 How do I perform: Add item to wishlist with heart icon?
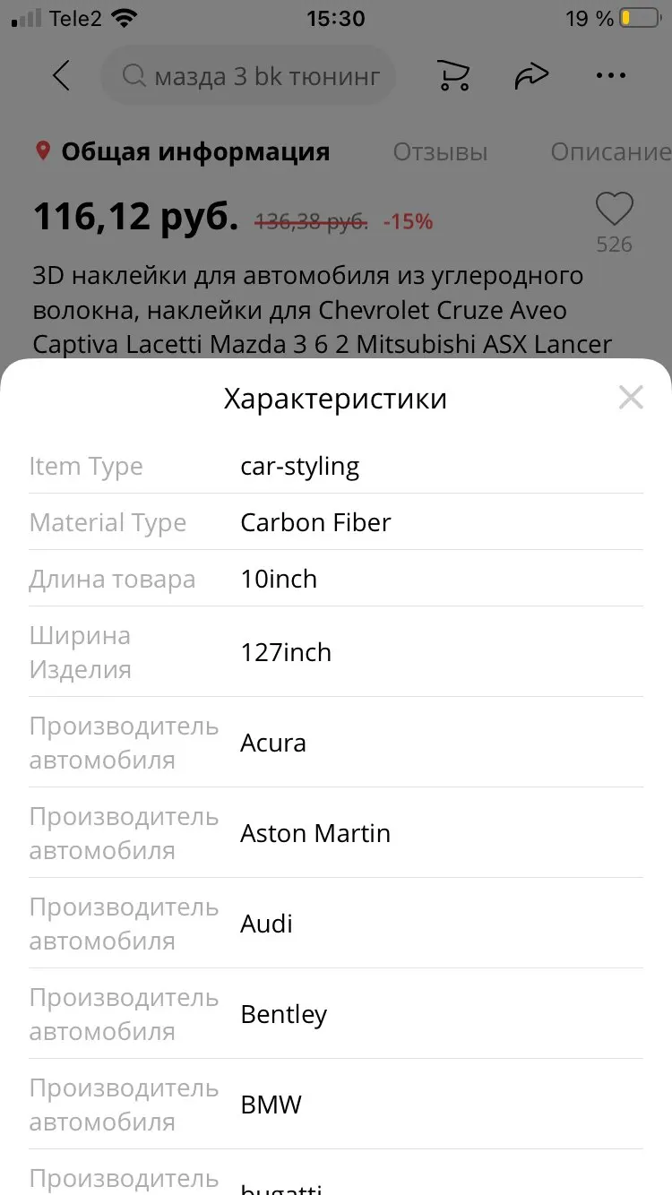(x=615, y=210)
